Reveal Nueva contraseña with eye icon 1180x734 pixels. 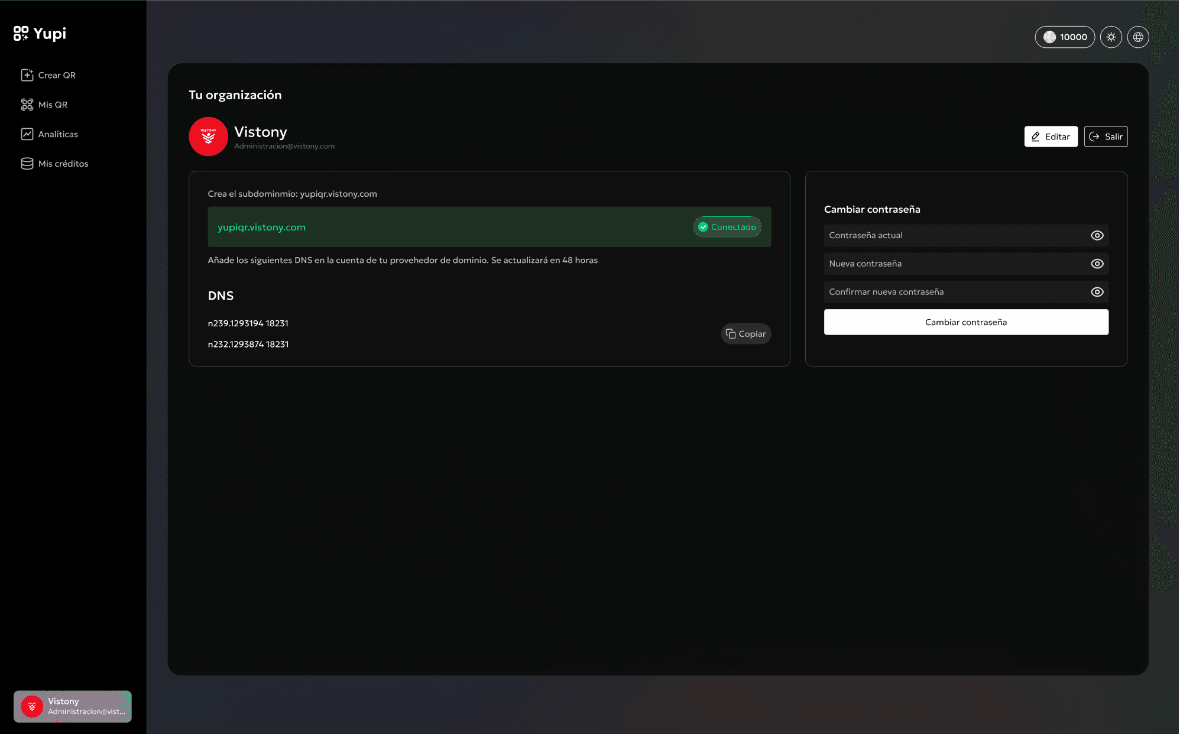coord(1097,264)
